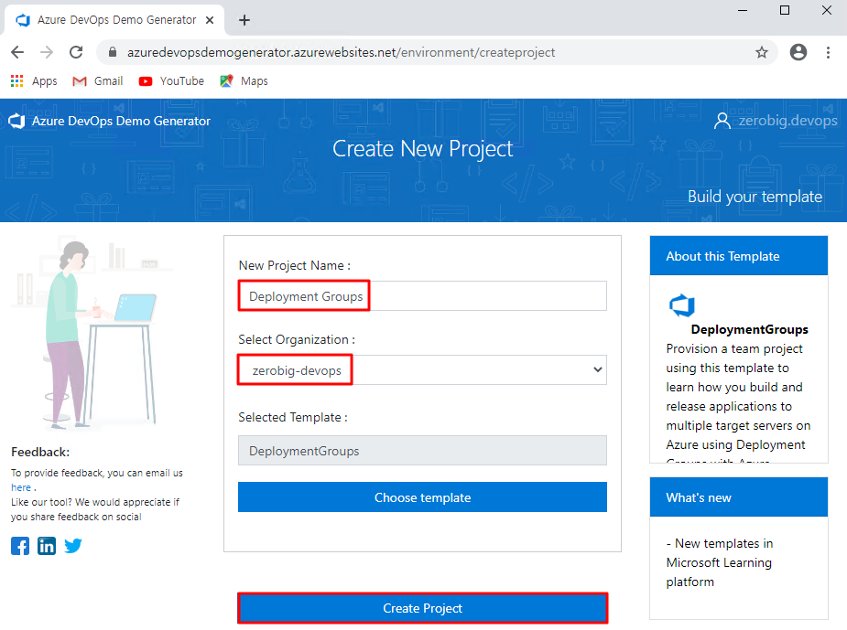
Task: Open the Maps bookmark
Action: pos(244,80)
